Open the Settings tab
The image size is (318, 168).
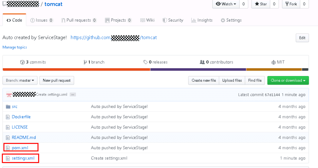(x=231, y=20)
